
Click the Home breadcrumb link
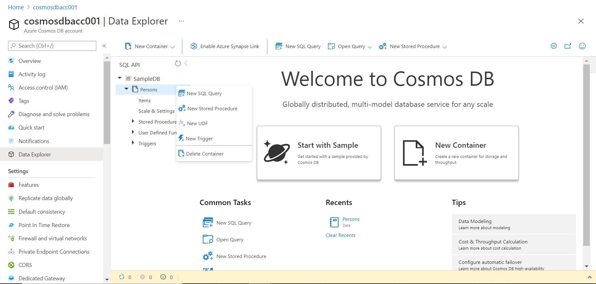(x=16, y=7)
